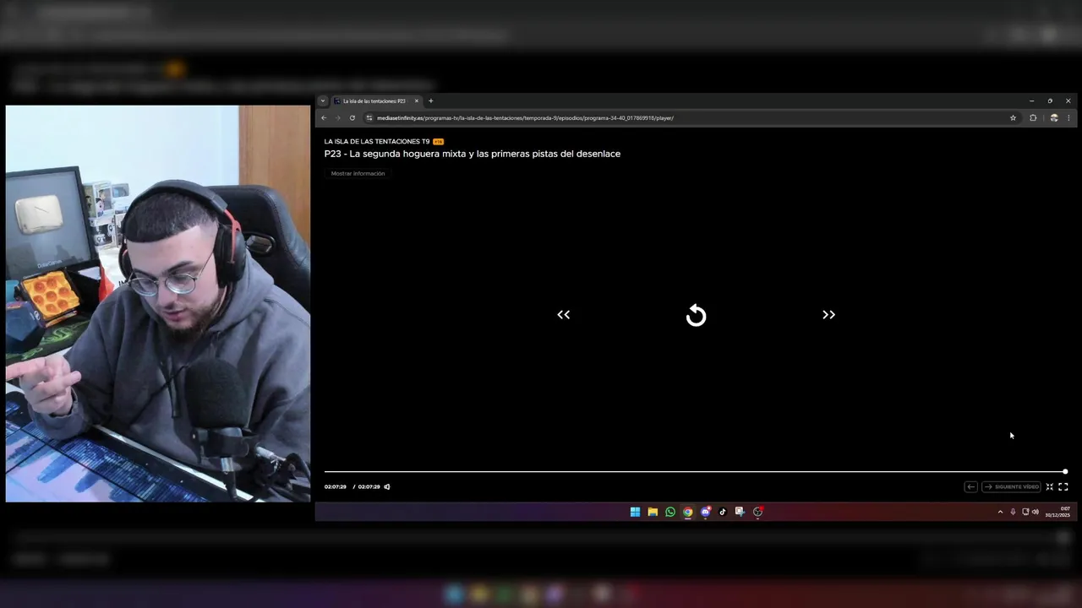
Task: Open the volume tray icon
Action: tap(1036, 512)
